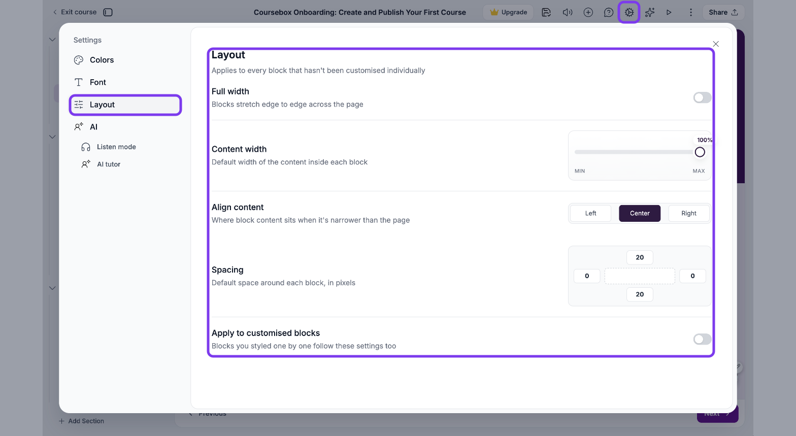Image resolution: width=796 pixels, height=436 pixels.
Task: Select the Layout settings tab
Action: 125,105
